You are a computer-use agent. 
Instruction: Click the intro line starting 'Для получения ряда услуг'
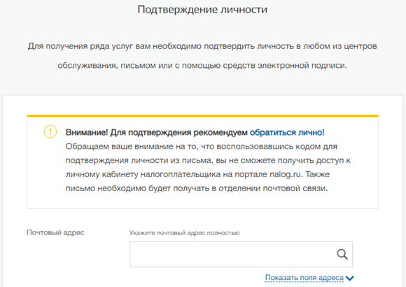coord(202,46)
